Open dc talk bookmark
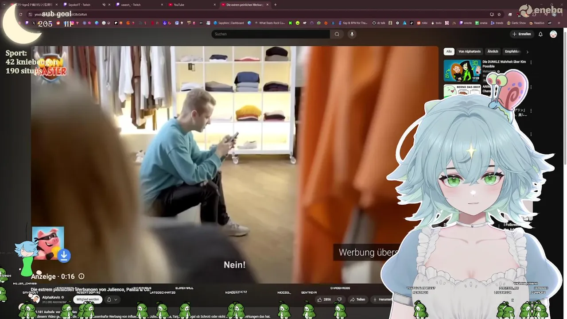Viewport: 567px width, 319px height. point(379,23)
